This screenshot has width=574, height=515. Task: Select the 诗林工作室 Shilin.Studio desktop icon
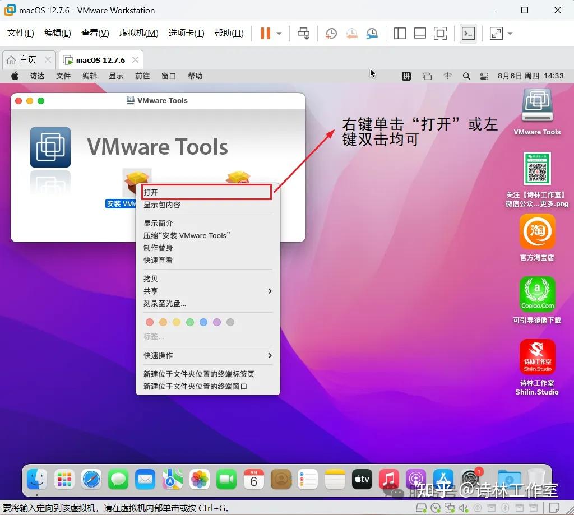tap(537, 356)
